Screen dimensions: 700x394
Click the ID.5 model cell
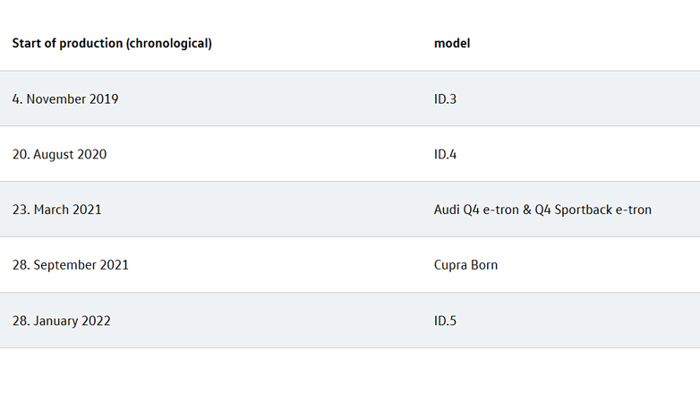click(x=445, y=321)
